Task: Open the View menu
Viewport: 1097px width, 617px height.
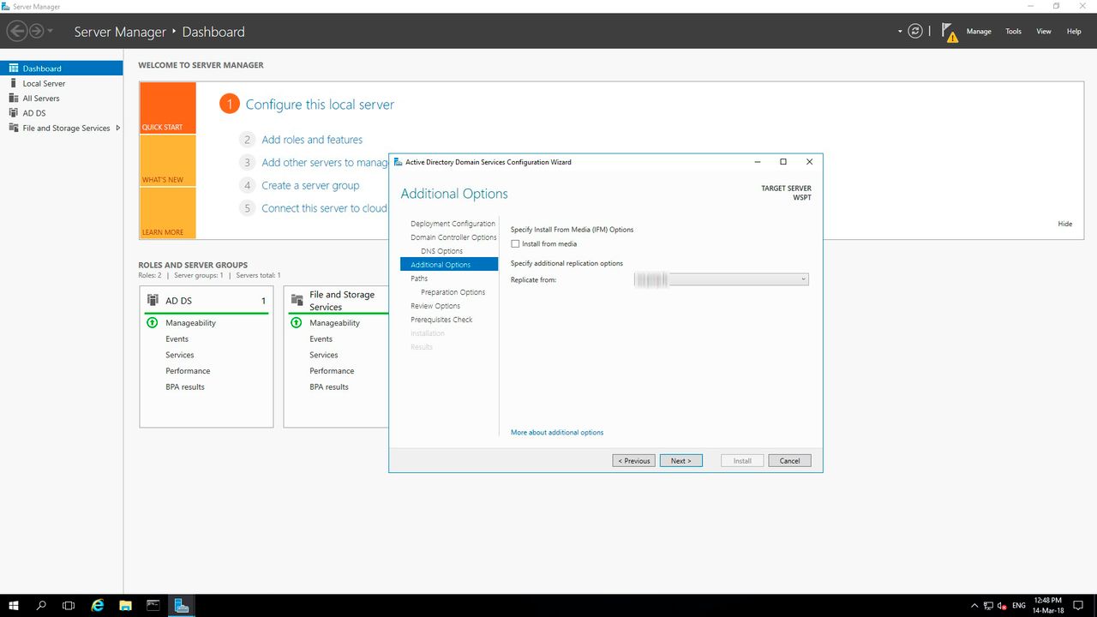Action: 1044,32
